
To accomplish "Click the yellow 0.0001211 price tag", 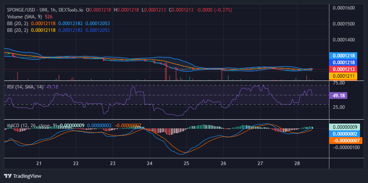I will (x=343, y=76).
